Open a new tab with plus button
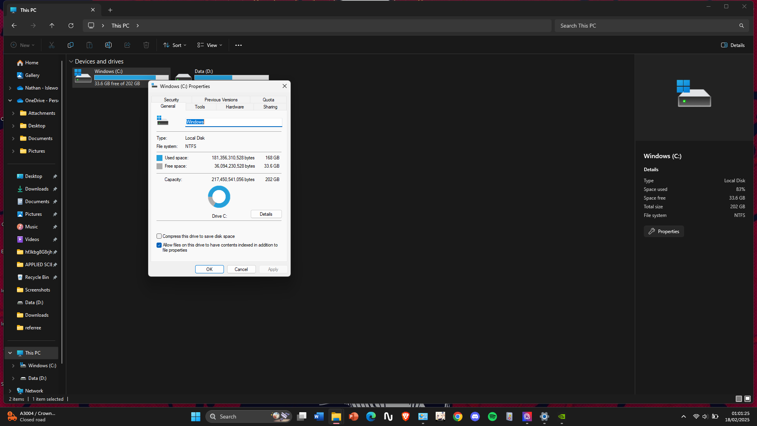This screenshot has width=757, height=426. click(x=110, y=10)
